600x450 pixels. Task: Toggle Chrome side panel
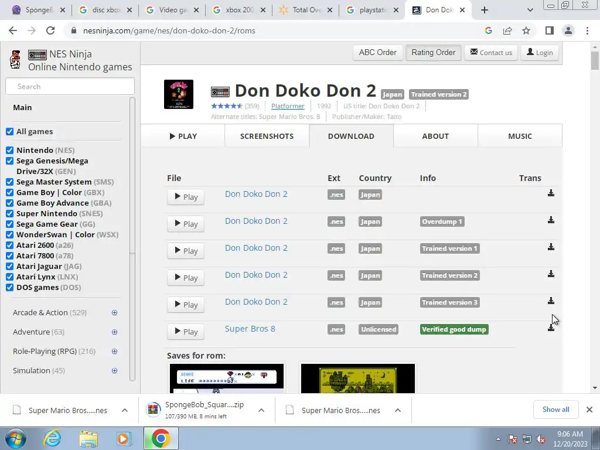pos(550,30)
